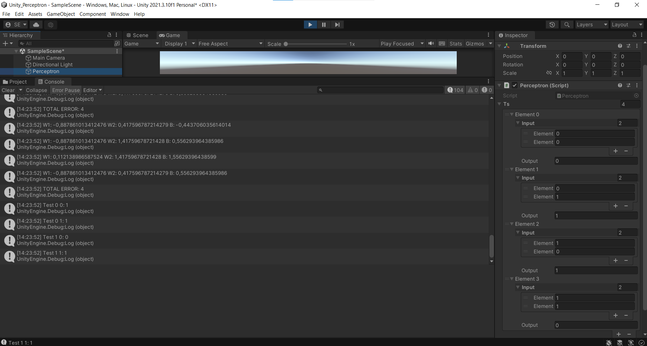The height and width of the screenshot is (346, 647).
Task: Click the Play button in toolbar
Action: tap(310, 25)
